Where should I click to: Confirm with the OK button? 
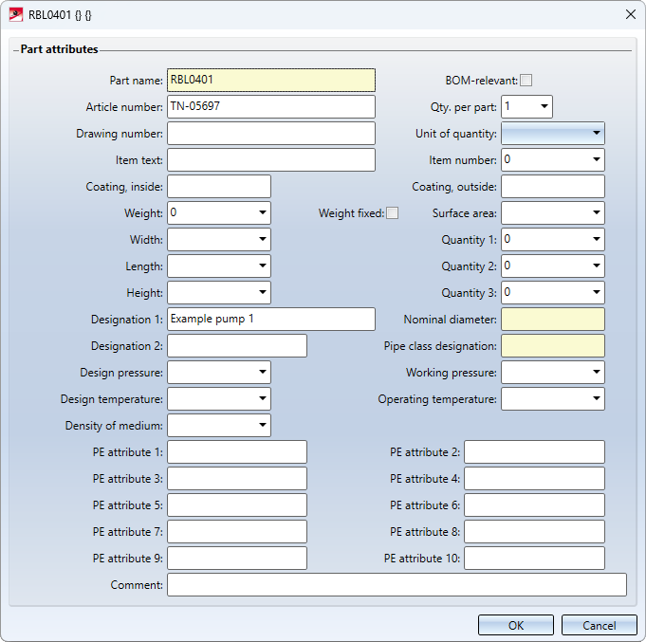pos(516,626)
